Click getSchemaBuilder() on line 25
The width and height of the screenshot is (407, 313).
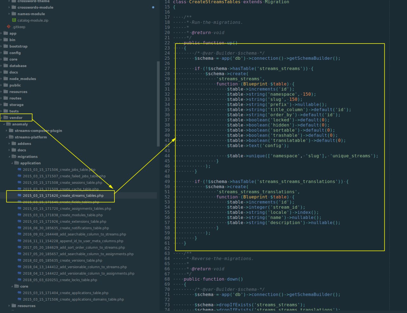[314, 58]
